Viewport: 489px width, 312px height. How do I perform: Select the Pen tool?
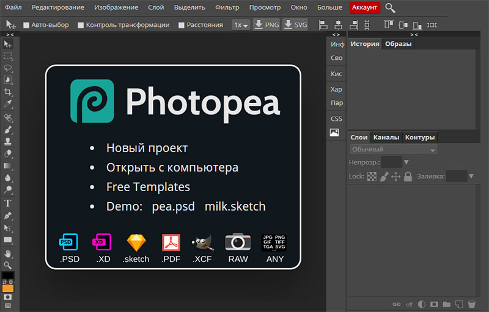[x=8, y=216]
